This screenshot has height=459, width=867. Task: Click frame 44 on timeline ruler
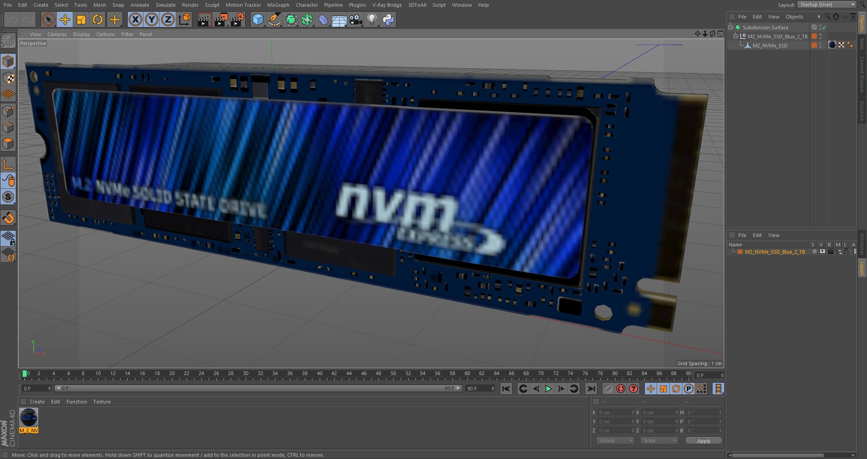tap(349, 374)
